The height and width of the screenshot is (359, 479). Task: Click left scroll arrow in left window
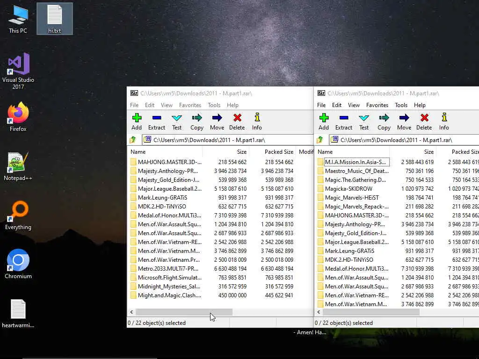click(131, 312)
